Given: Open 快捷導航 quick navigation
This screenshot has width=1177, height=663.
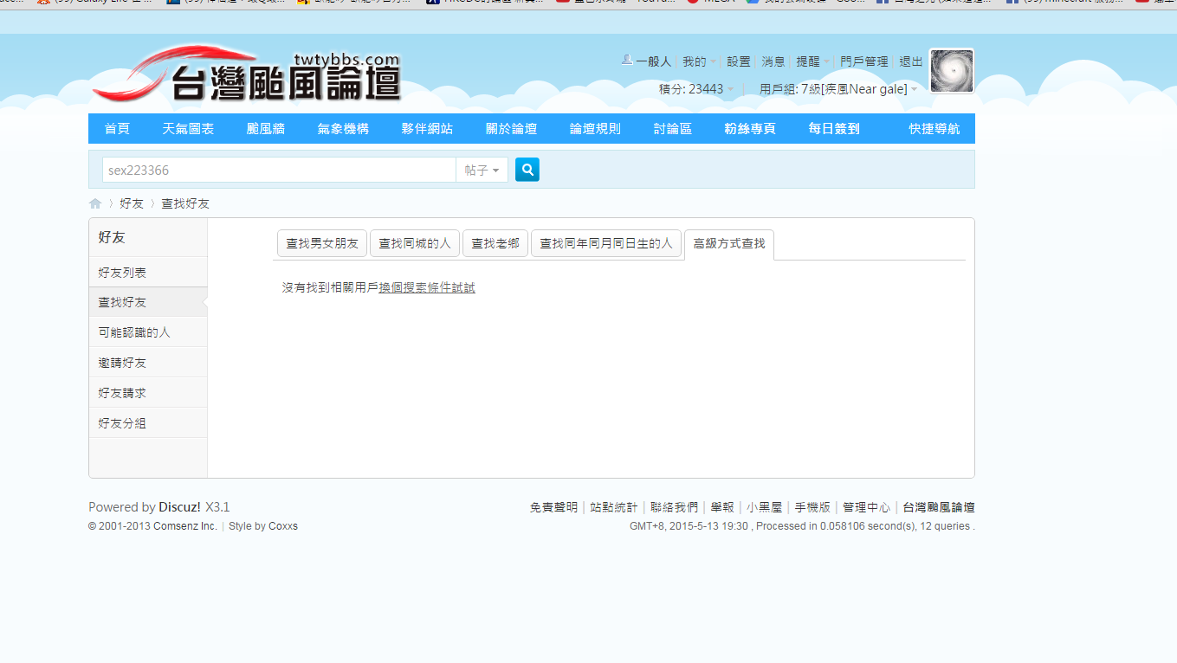Looking at the screenshot, I should 934,128.
